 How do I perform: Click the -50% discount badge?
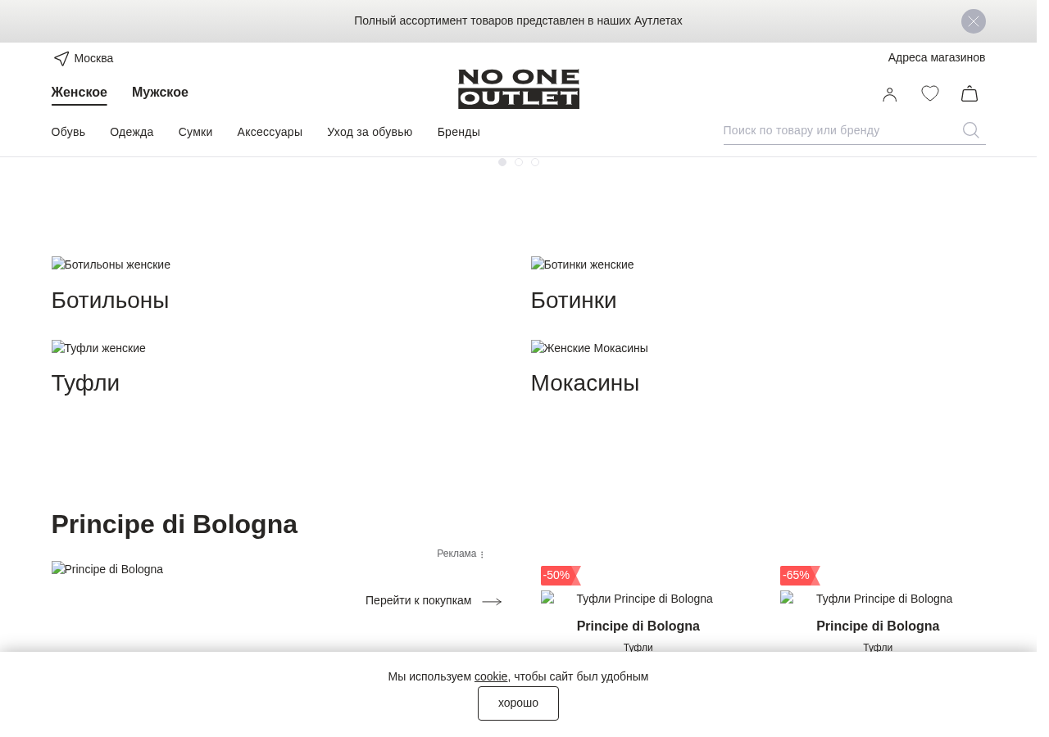(561, 576)
